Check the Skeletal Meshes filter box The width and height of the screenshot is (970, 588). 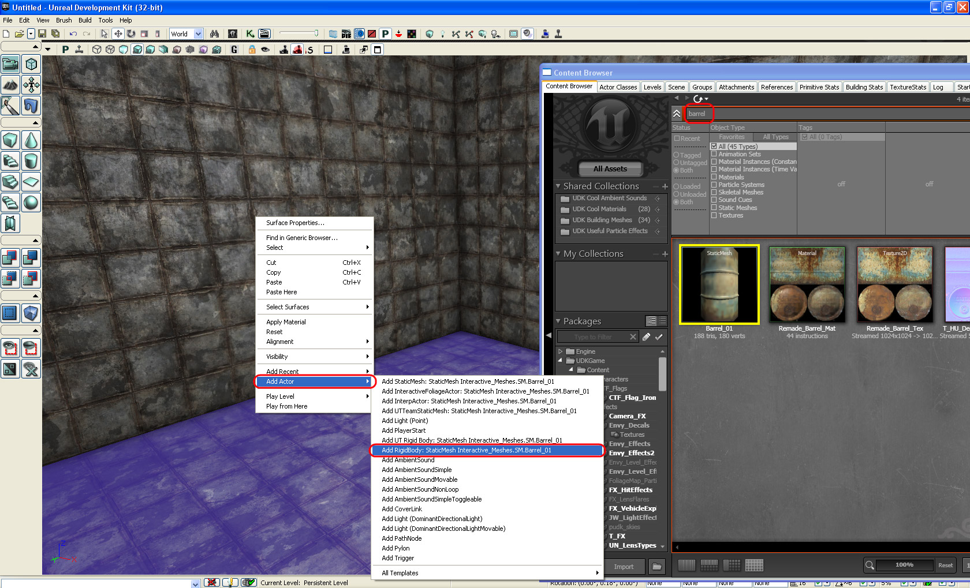pyautogui.click(x=714, y=192)
